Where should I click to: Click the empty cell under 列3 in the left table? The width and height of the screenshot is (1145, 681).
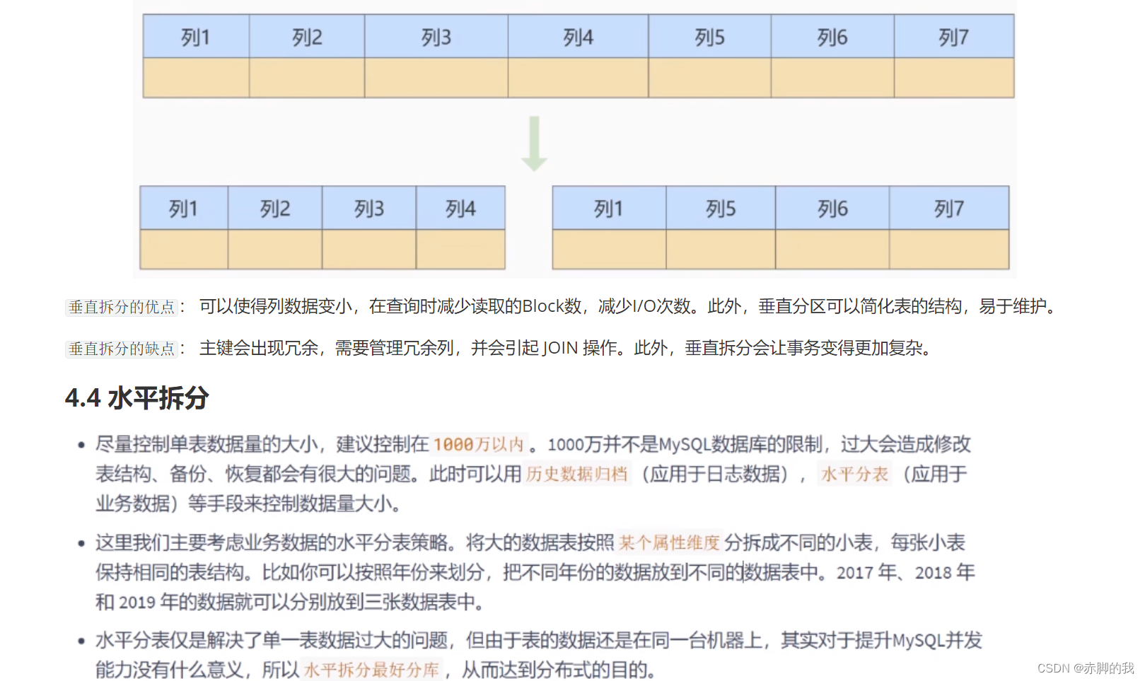tap(368, 248)
